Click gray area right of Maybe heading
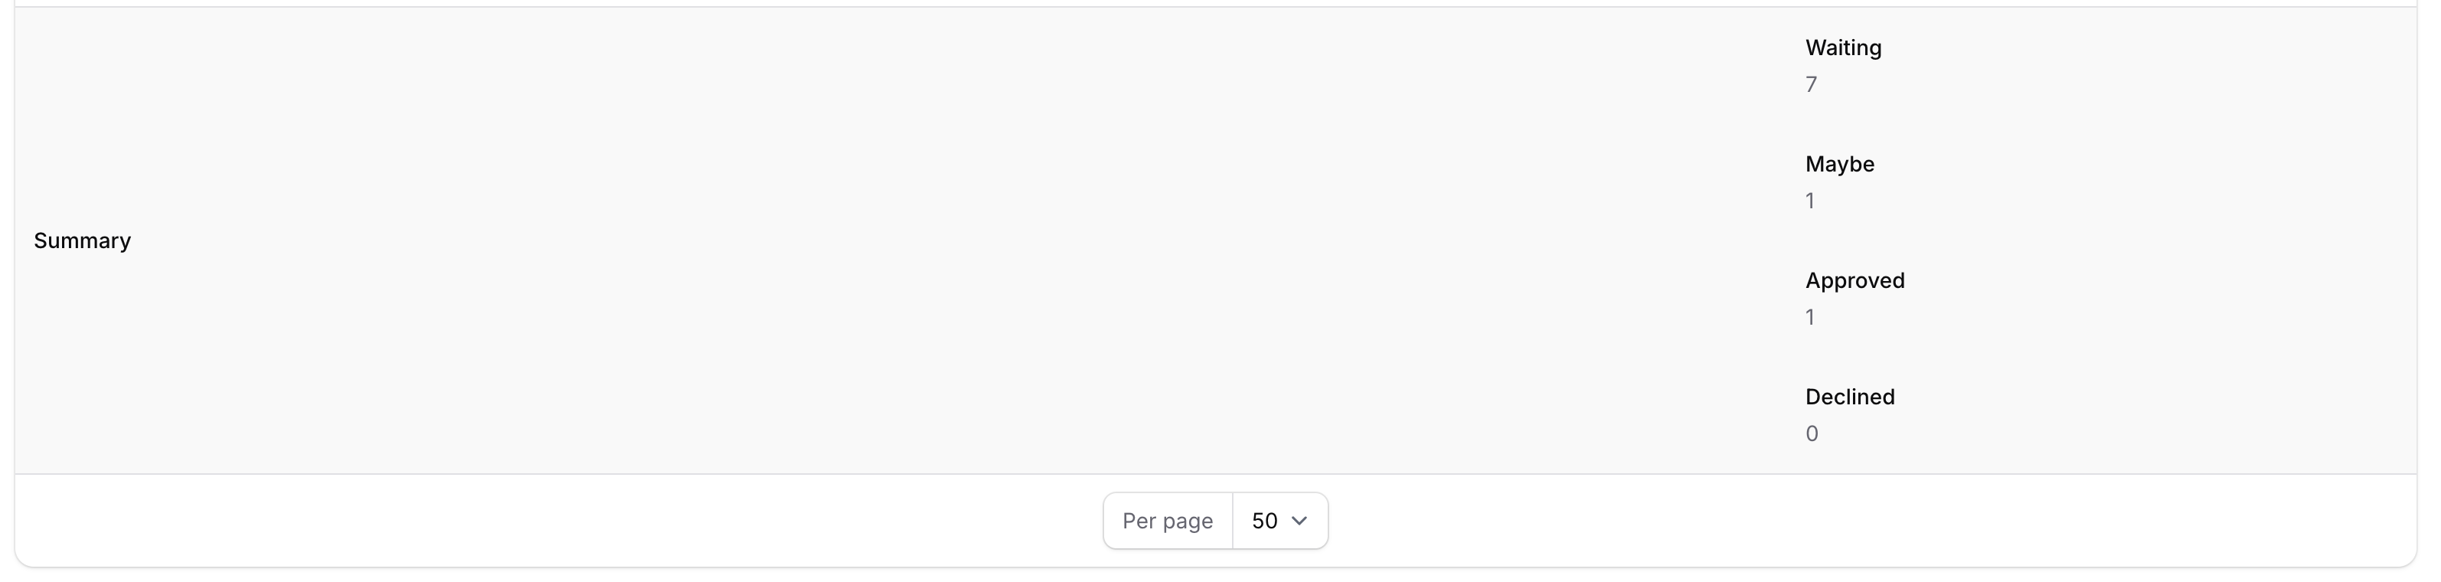Viewport: 2441px width, 582px height. (x=2132, y=164)
